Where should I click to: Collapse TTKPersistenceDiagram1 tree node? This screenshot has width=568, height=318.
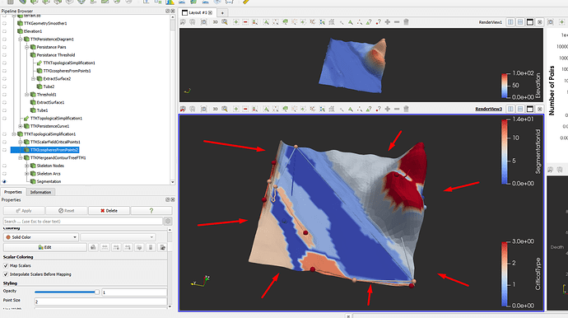tap(21, 40)
